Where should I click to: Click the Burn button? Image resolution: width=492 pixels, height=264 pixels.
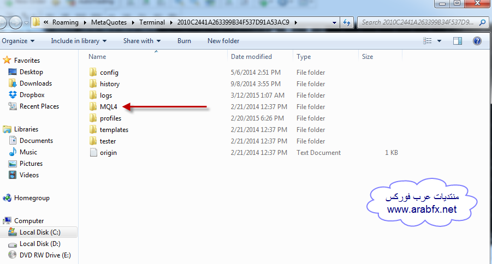coord(184,41)
